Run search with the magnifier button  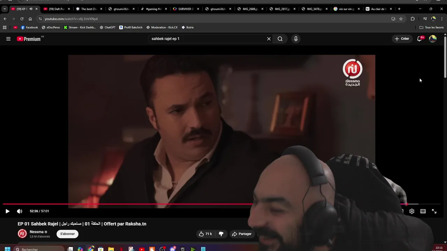pyautogui.click(x=280, y=39)
